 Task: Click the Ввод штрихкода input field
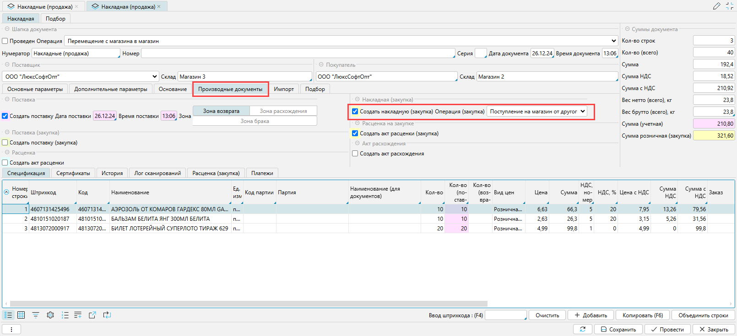tap(505, 315)
